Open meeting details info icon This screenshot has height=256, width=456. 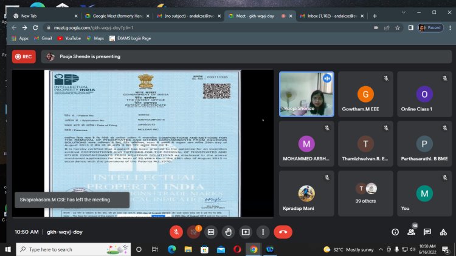(395, 232)
